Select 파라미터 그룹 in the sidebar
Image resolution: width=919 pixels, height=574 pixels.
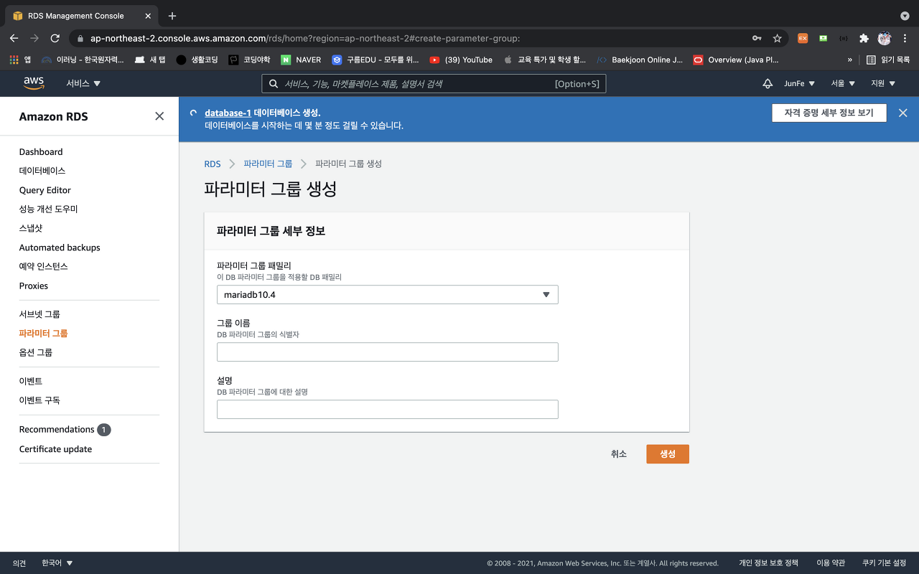(x=43, y=334)
